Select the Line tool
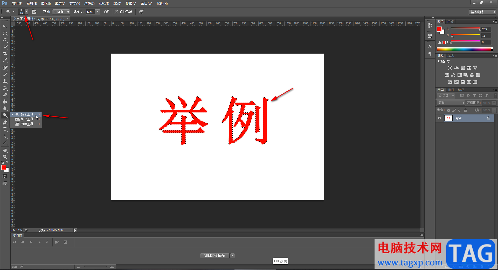The image size is (498, 270). click(x=5, y=143)
